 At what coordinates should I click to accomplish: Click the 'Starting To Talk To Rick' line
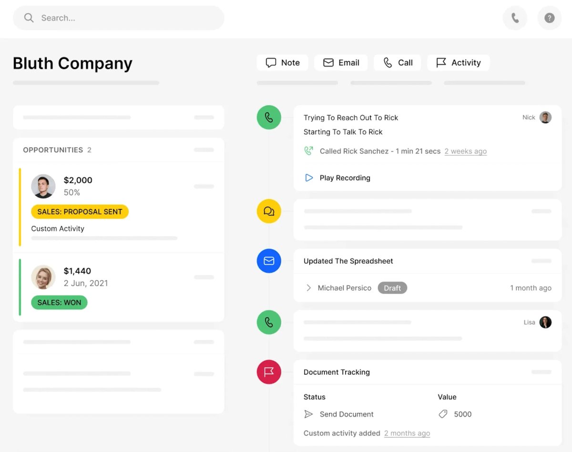pyautogui.click(x=343, y=132)
